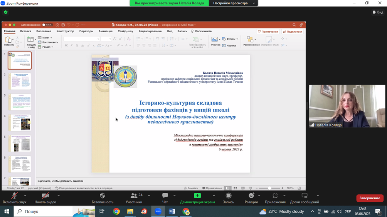Viewport: 387px width, 217px height.
Task: Open the Слайд-шоу ribbon tab
Action: pos(125,31)
